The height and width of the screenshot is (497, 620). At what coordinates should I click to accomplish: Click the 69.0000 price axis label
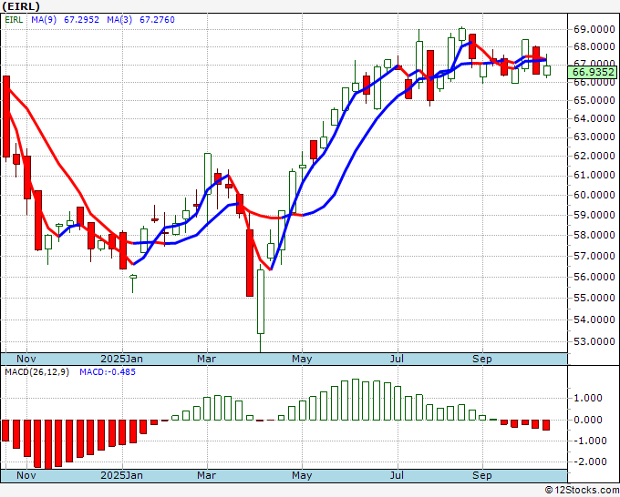point(594,30)
